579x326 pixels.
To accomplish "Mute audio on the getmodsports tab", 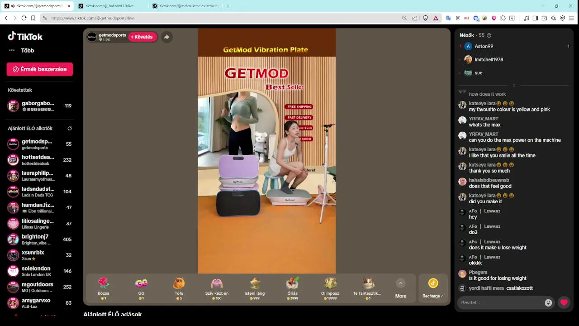I will (x=12, y=6).
